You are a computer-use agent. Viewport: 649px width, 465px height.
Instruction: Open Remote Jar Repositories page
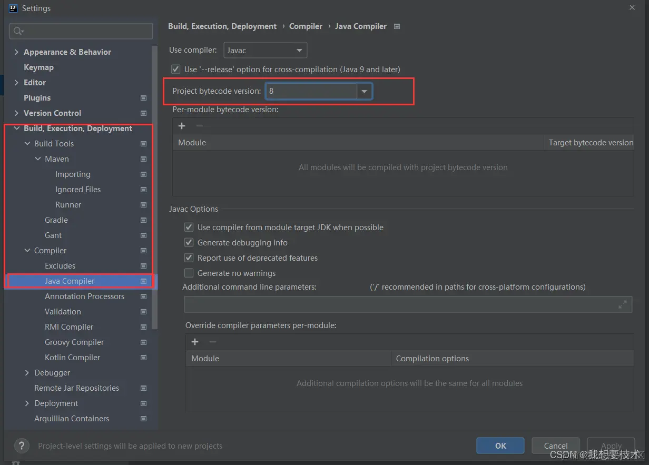coord(76,388)
